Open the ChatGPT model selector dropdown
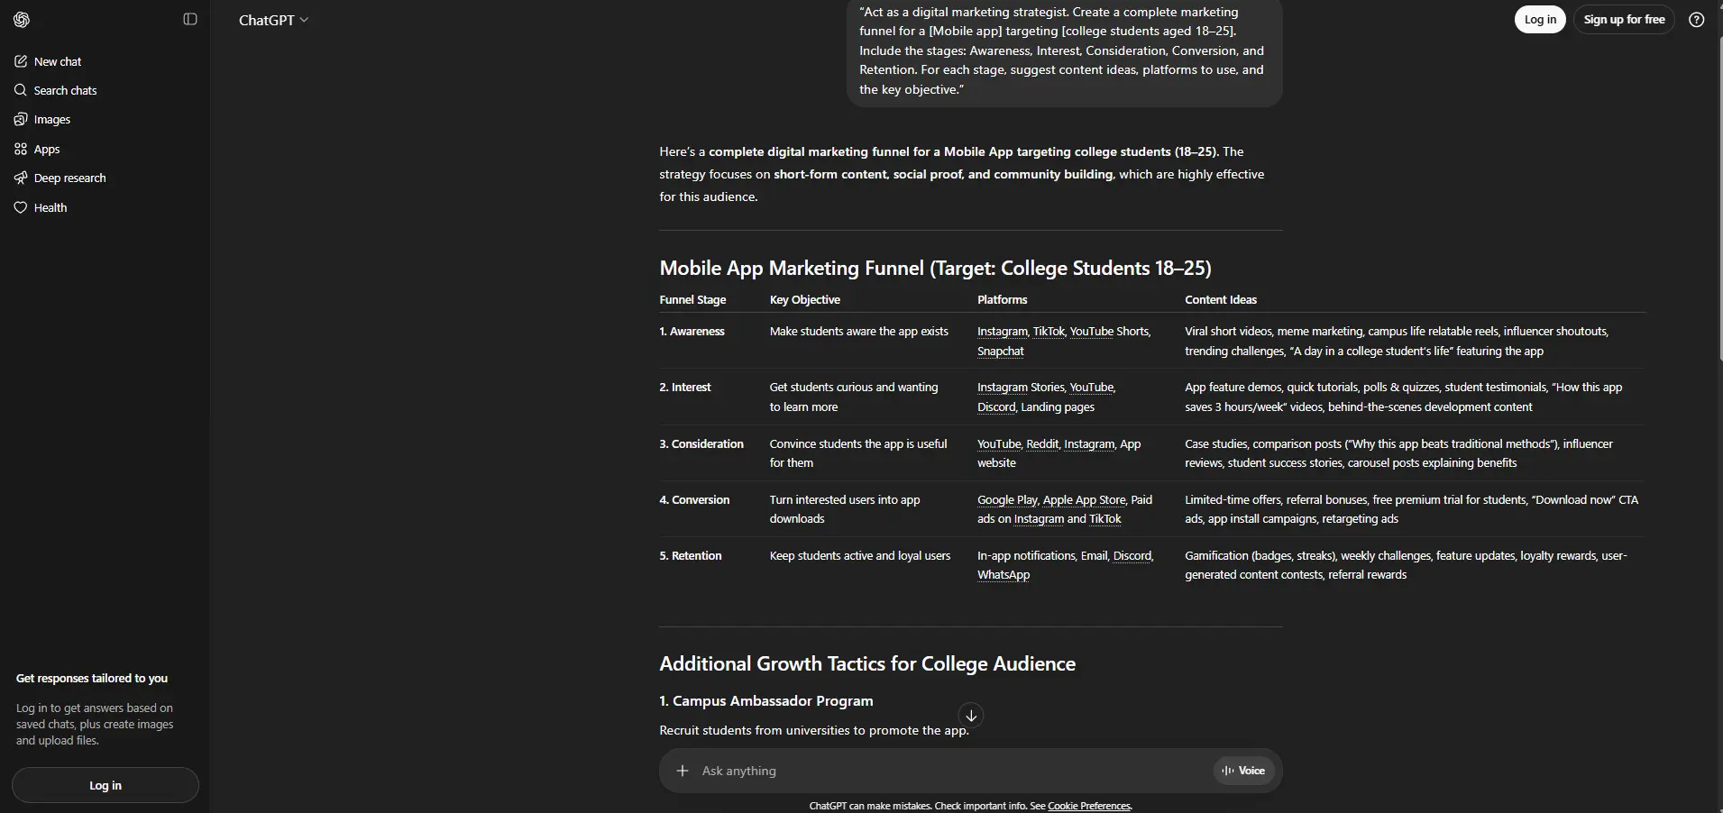Viewport: 1723px width, 813px height. tap(273, 20)
